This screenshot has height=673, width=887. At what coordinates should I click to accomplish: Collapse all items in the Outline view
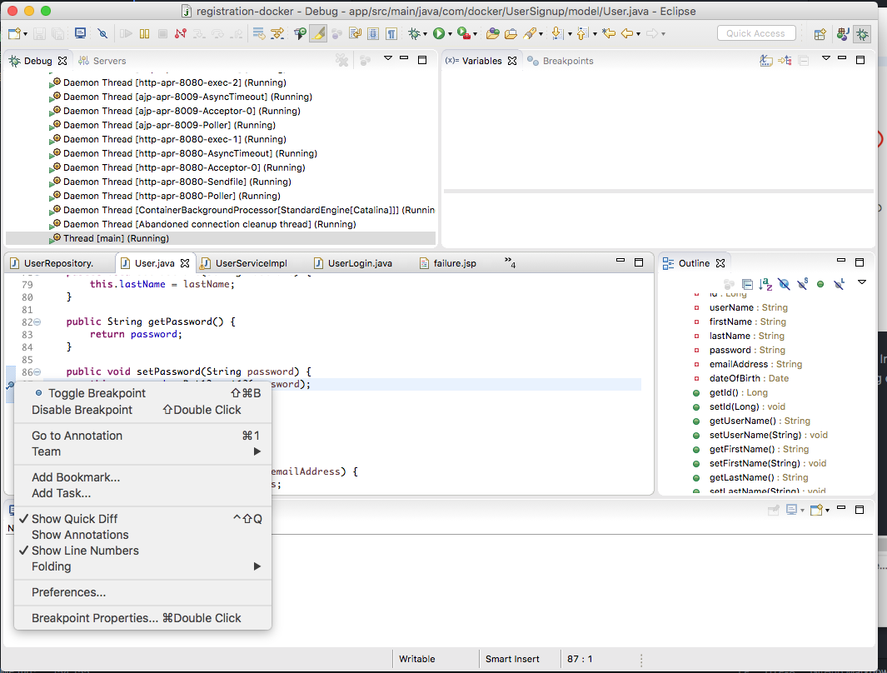[747, 285]
